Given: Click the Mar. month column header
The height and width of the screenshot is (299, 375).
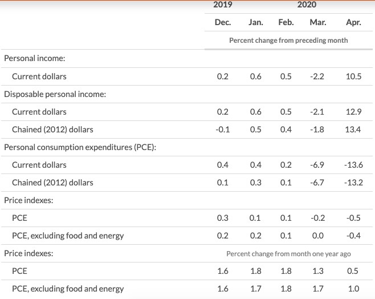Looking at the screenshot, I should (318, 22).
